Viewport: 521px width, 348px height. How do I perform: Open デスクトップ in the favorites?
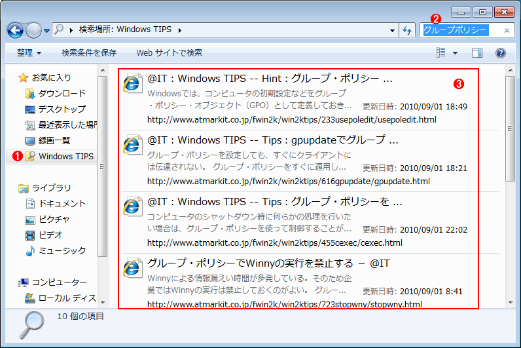pos(62,109)
